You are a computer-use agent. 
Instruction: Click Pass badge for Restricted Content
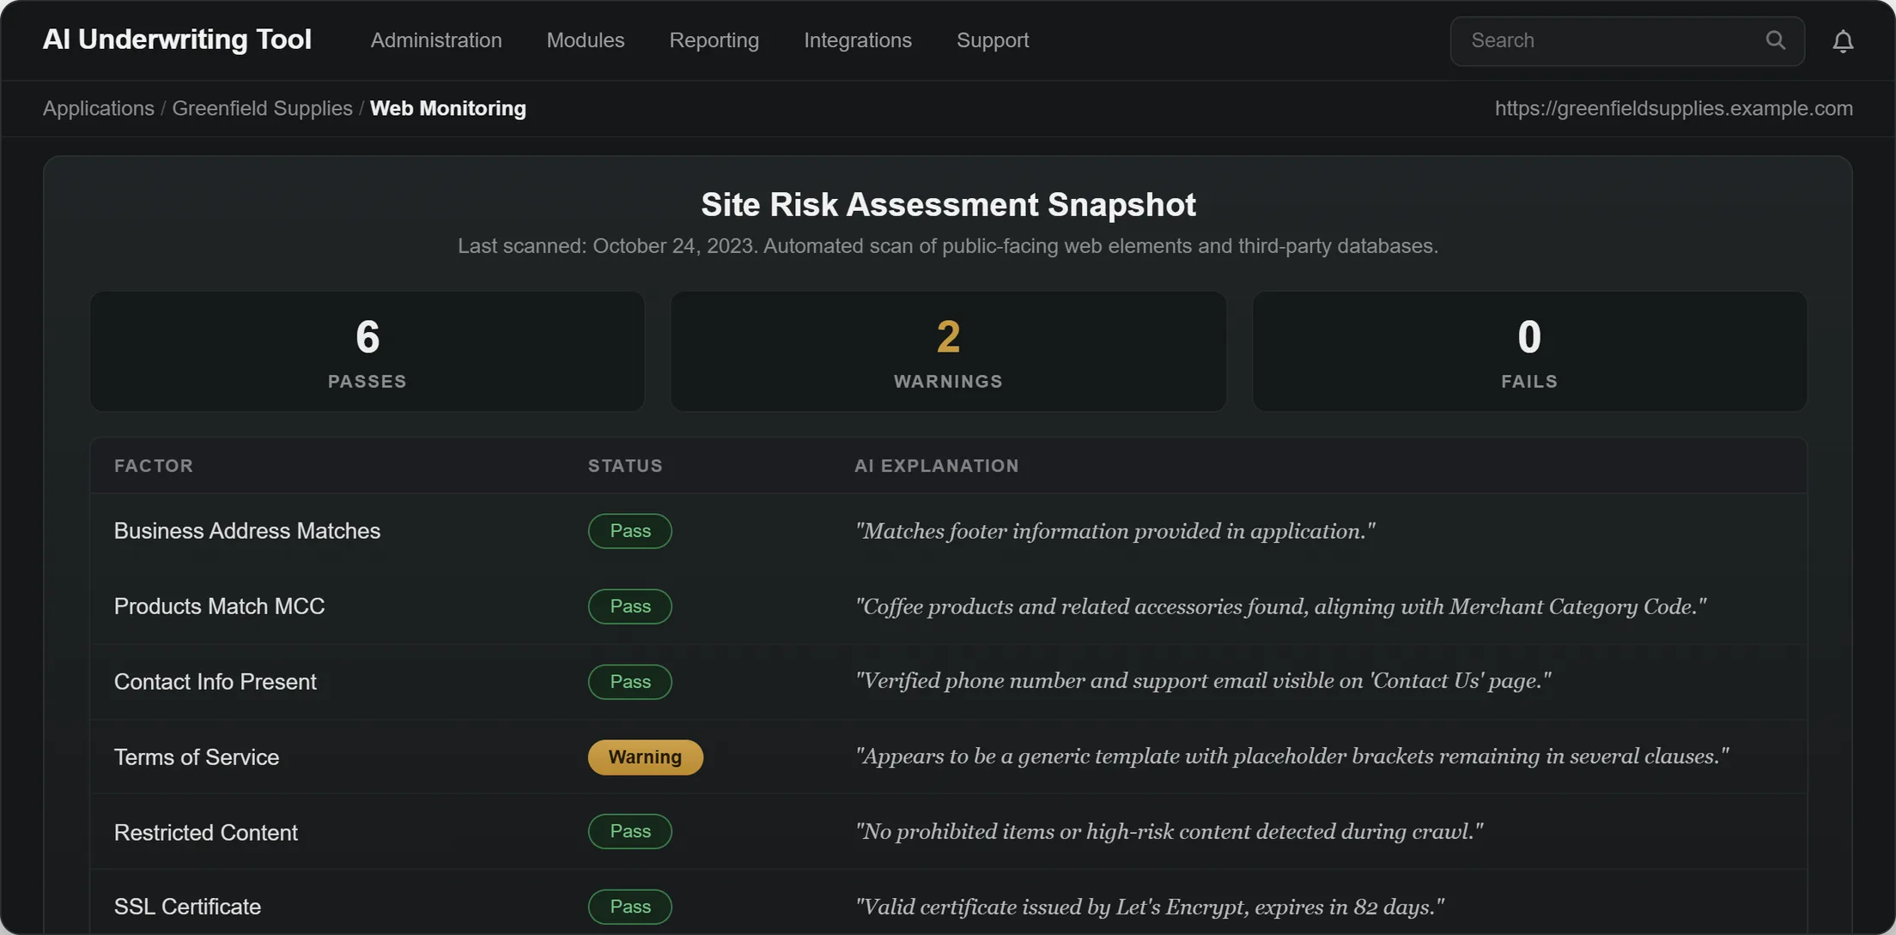pos(629,831)
